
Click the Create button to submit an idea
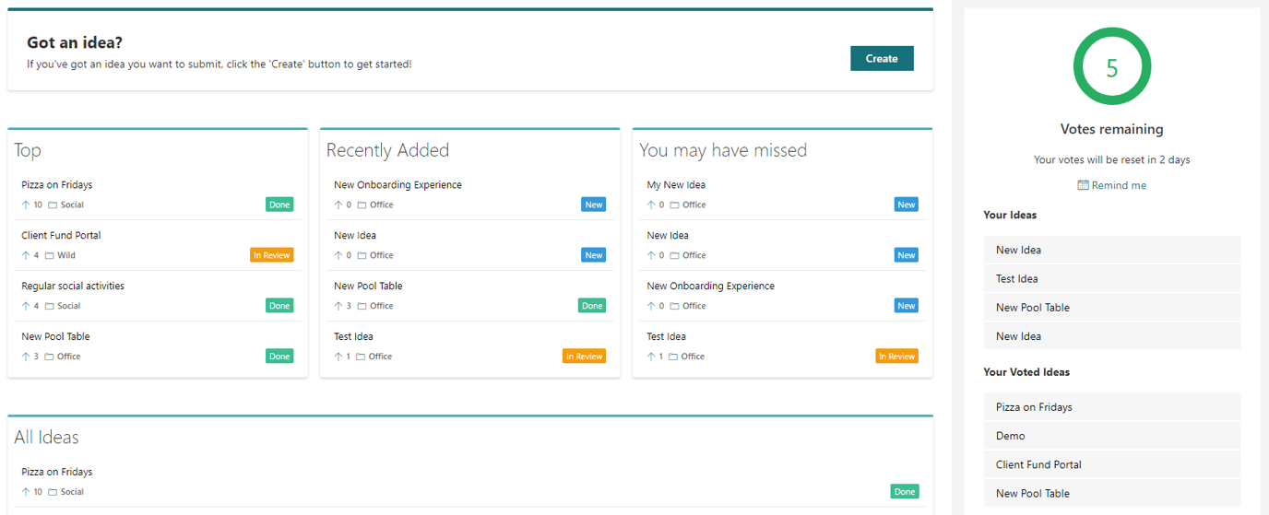(x=881, y=58)
